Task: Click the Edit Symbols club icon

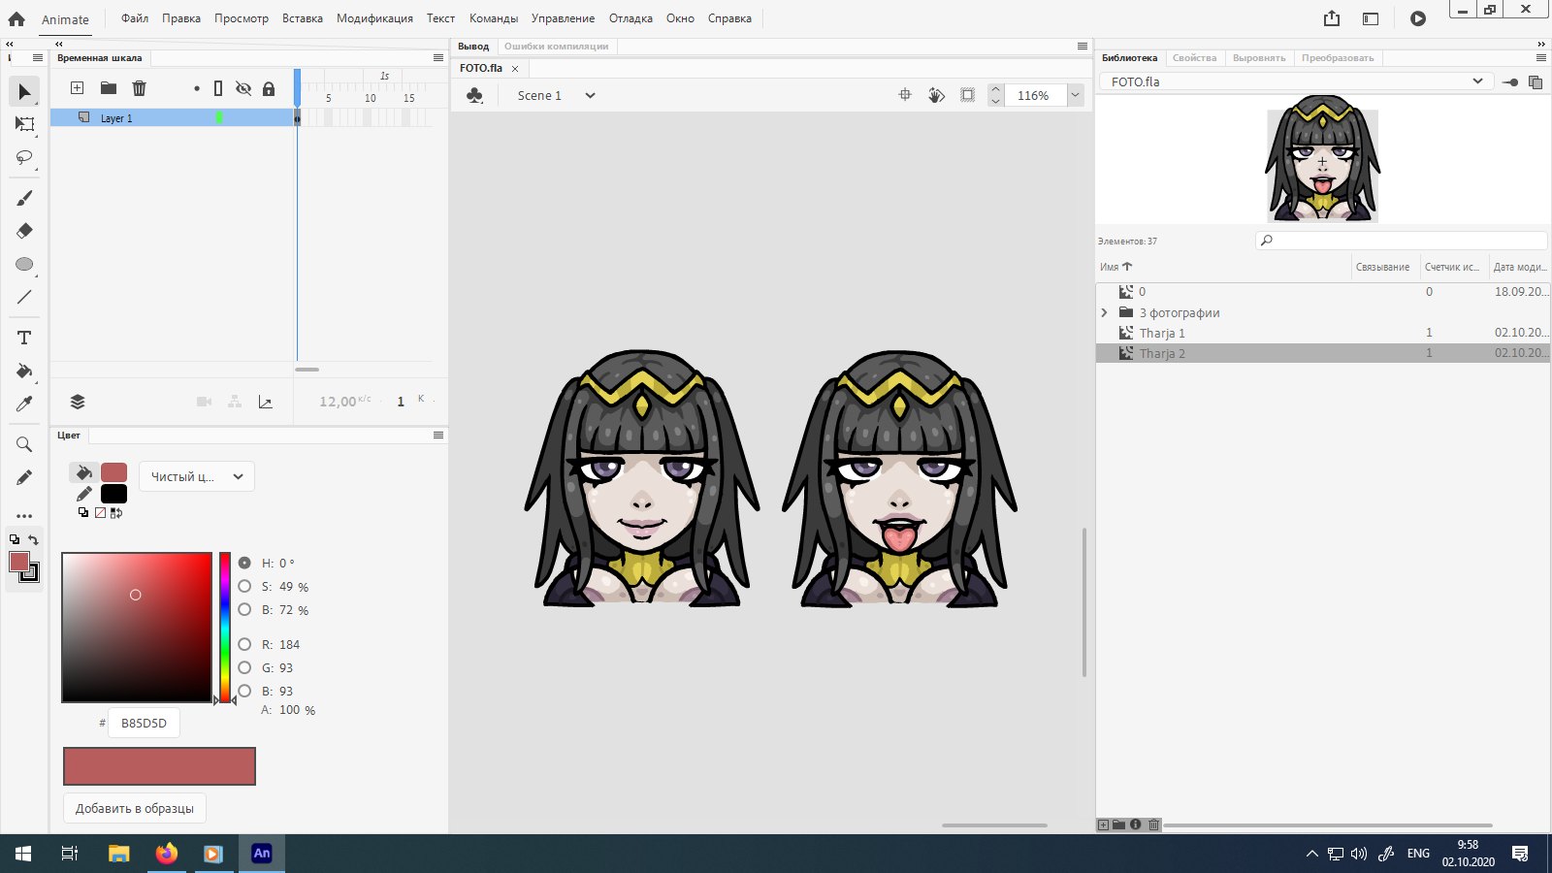Action: (474, 95)
